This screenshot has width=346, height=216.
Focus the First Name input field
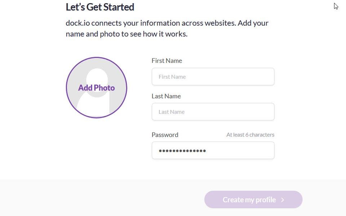[x=213, y=77]
